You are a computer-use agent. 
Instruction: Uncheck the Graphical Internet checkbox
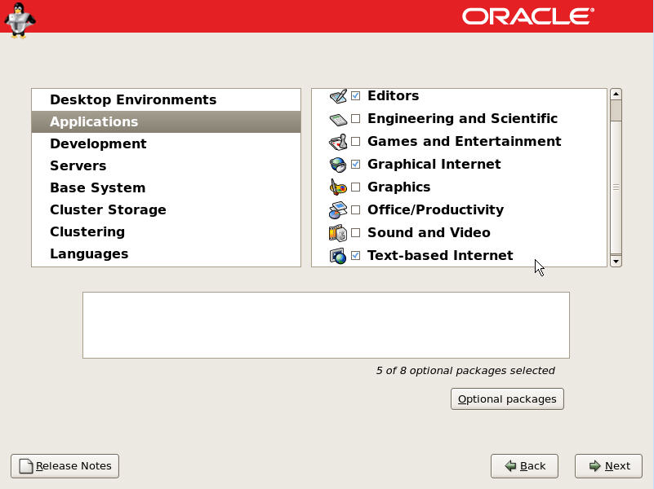(356, 165)
